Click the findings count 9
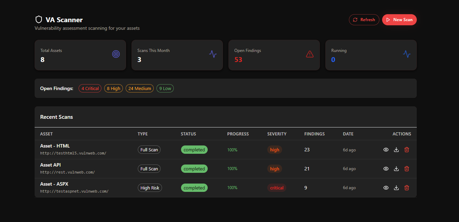This screenshot has height=222, width=459. pyautogui.click(x=306, y=188)
